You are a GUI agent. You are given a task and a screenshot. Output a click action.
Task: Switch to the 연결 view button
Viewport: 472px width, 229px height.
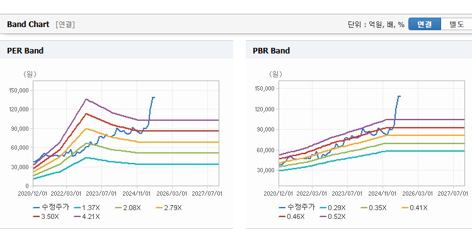[x=425, y=25]
